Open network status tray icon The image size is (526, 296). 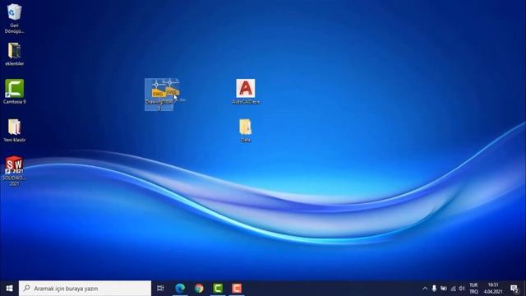coord(453,289)
